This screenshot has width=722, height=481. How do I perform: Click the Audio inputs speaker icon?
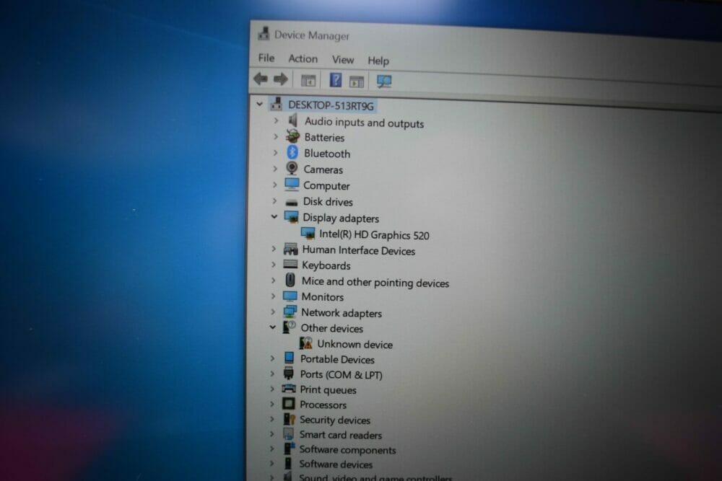pos(293,120)
